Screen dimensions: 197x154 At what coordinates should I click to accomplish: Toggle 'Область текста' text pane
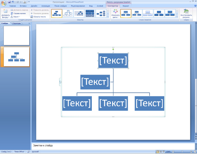tap(38, 17)
